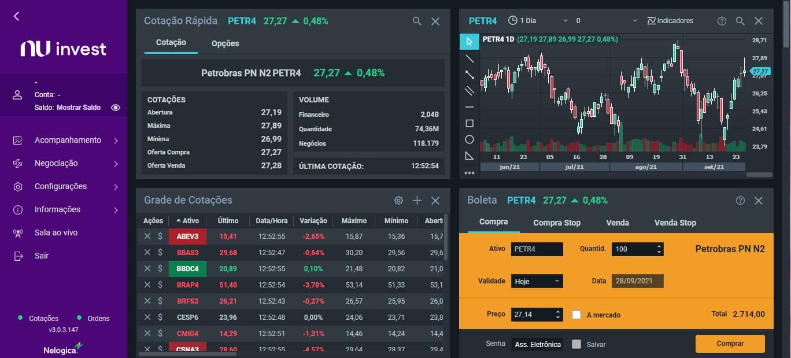This screenshot has height=358, width=791.
Task: Open help icon in Boleta panel
Action: 740,201
